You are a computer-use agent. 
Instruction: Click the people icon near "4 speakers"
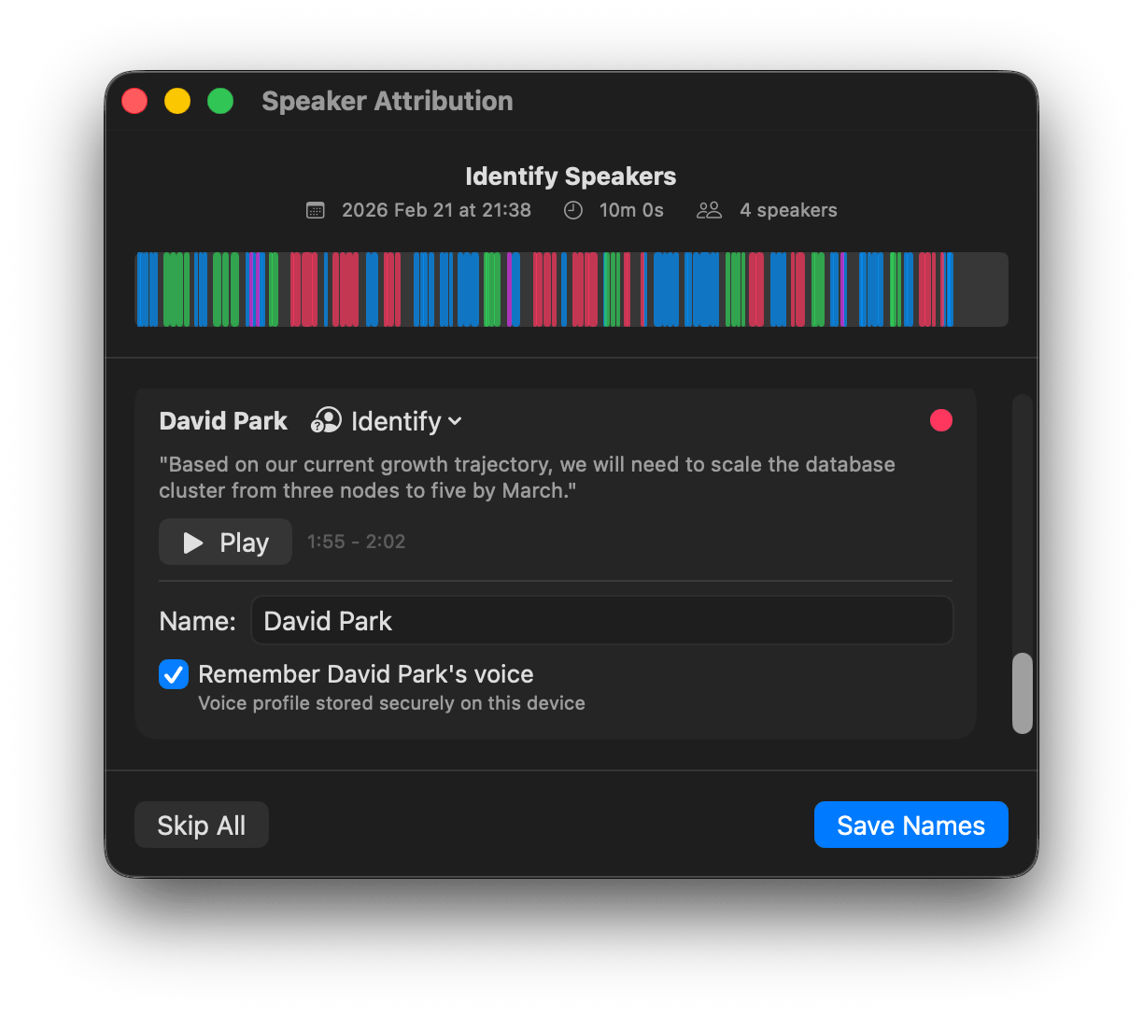(x=708, y=209)
